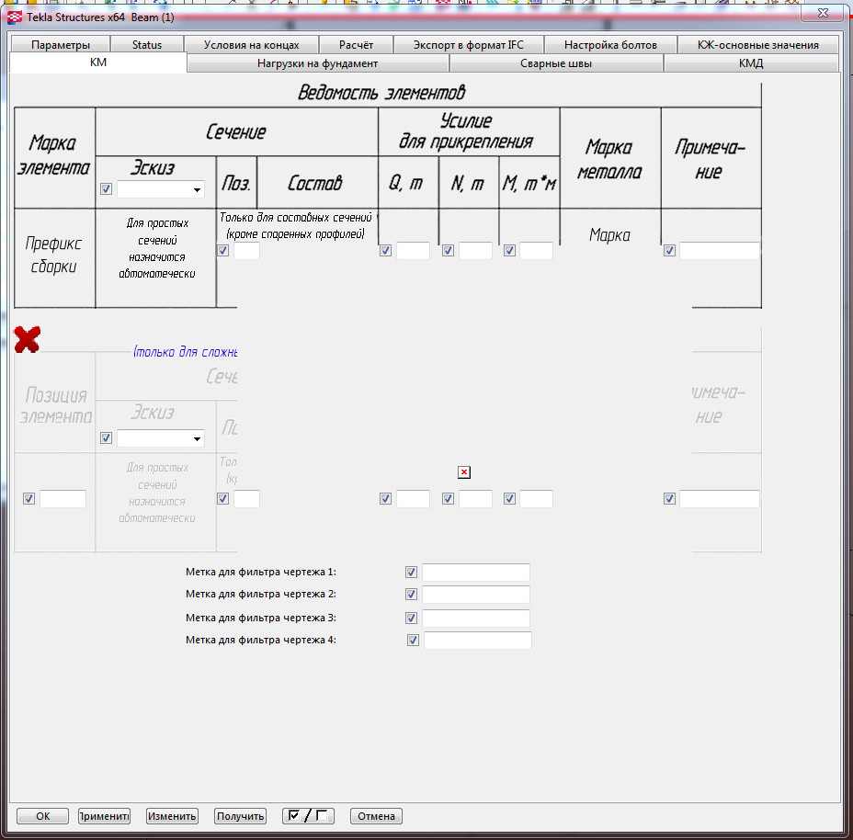Select the КМ tab

(98, 62)
